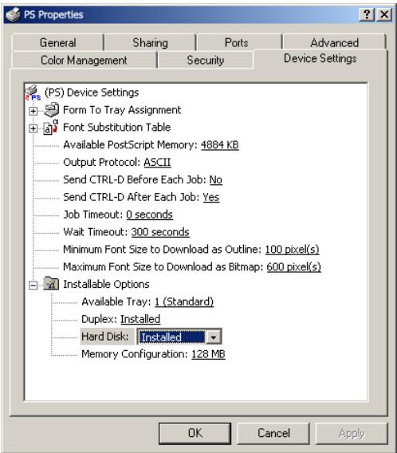Select the Installable Options label
Screen dimensions: 397x453
(x=106, y=284)
